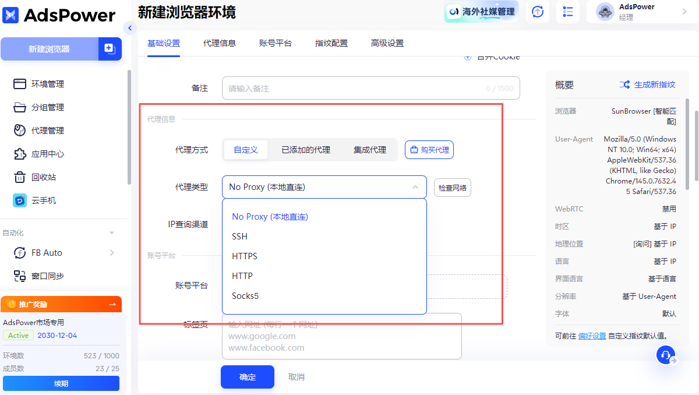Go to 代理管理 in the sidebar
Viewport: 699px width, 395px height.
click(48, 131)
